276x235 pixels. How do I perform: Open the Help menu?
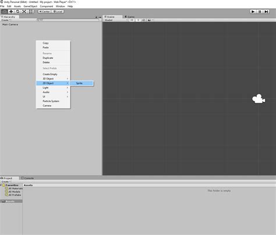click(x=70, y=6)
